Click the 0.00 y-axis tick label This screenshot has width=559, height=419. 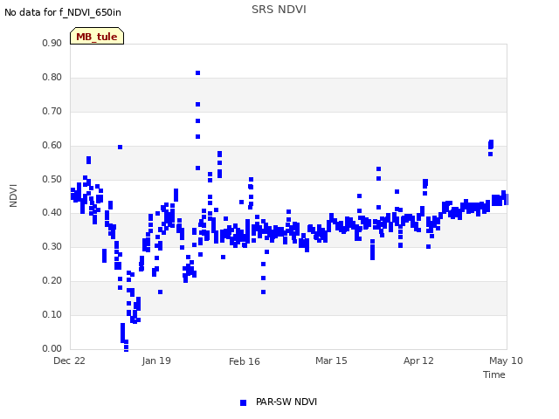tap(52, 348)
